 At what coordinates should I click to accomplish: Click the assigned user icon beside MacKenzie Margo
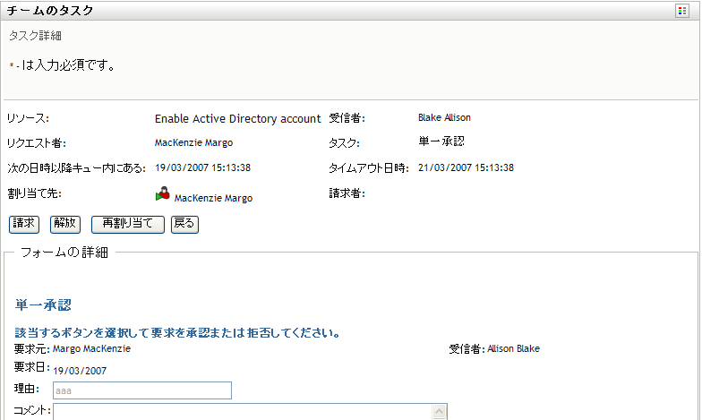tap(162, 193)
